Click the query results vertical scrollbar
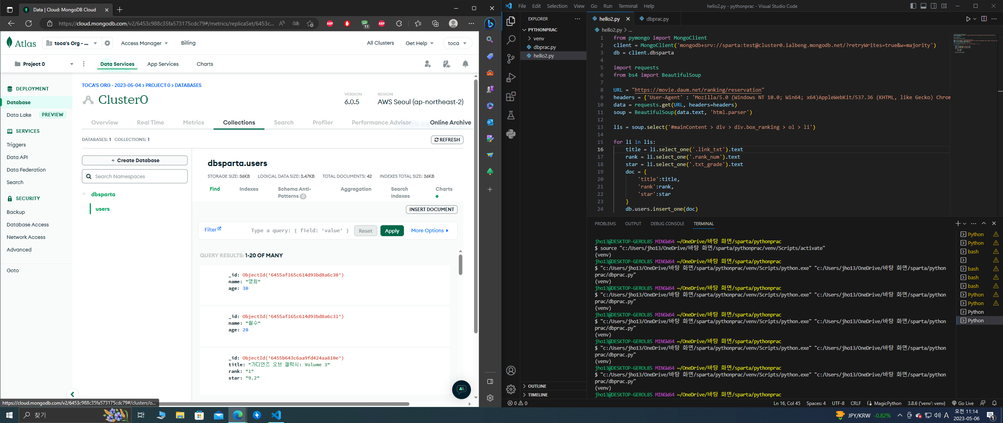The height and width of the screenshot is (423, 1003). point(460,265)
